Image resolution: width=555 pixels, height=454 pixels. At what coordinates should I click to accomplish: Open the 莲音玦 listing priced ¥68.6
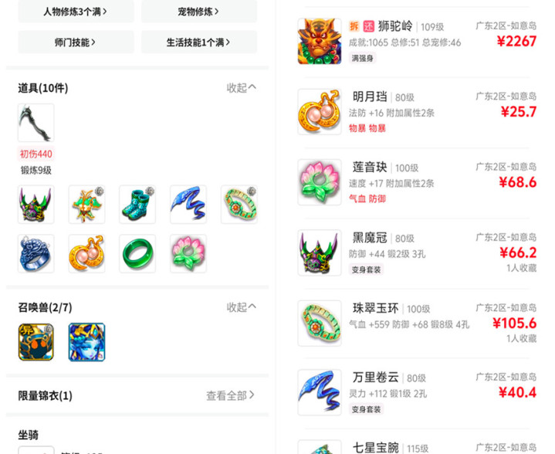(417, 182)
